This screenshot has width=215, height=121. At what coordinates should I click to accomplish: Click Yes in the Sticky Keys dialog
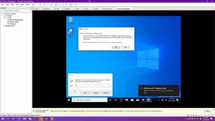116,47
